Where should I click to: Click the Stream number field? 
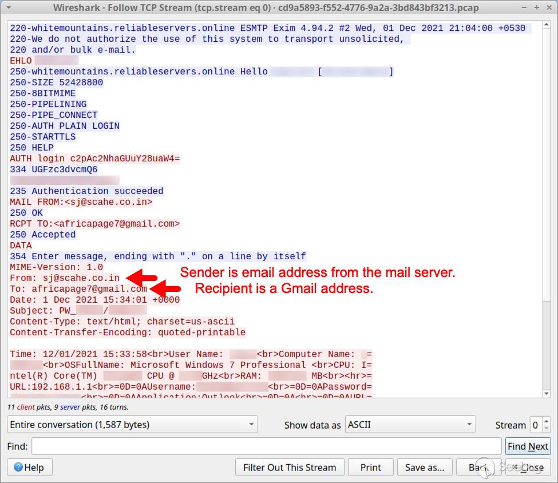click(536, 425)
